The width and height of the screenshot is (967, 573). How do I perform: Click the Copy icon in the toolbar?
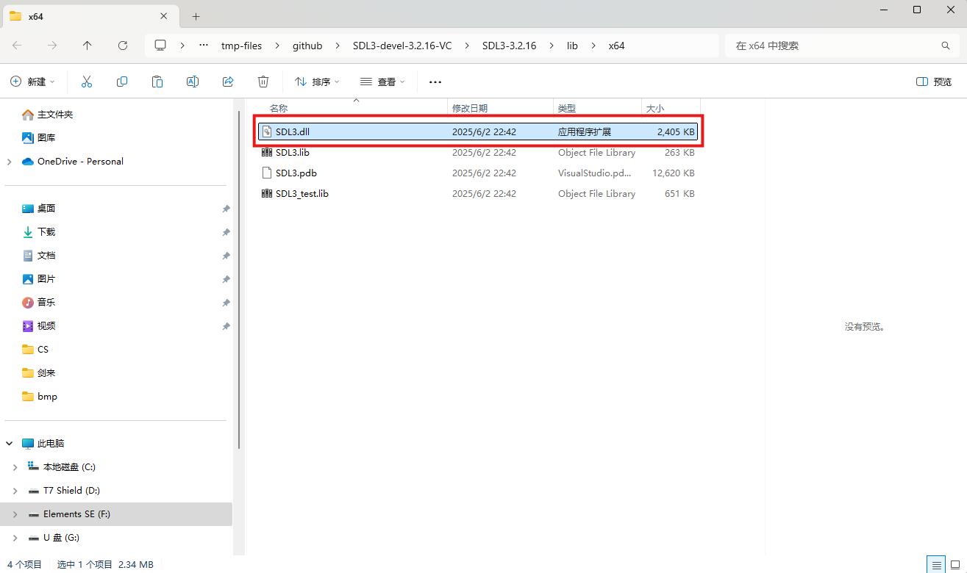(x=122, y=82)
